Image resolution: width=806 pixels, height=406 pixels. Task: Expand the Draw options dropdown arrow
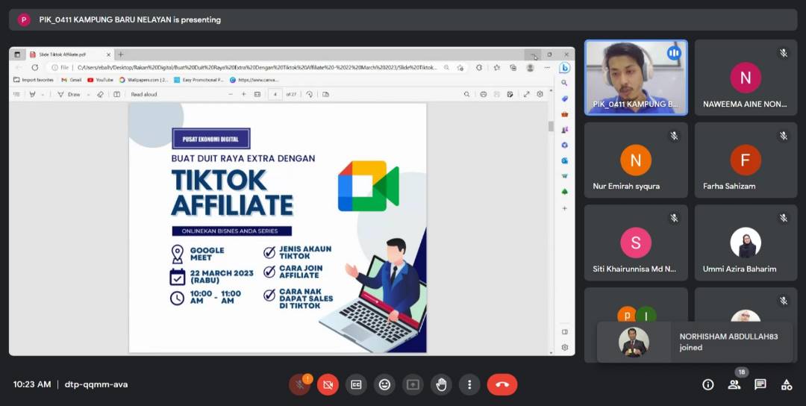click(88, 95)
